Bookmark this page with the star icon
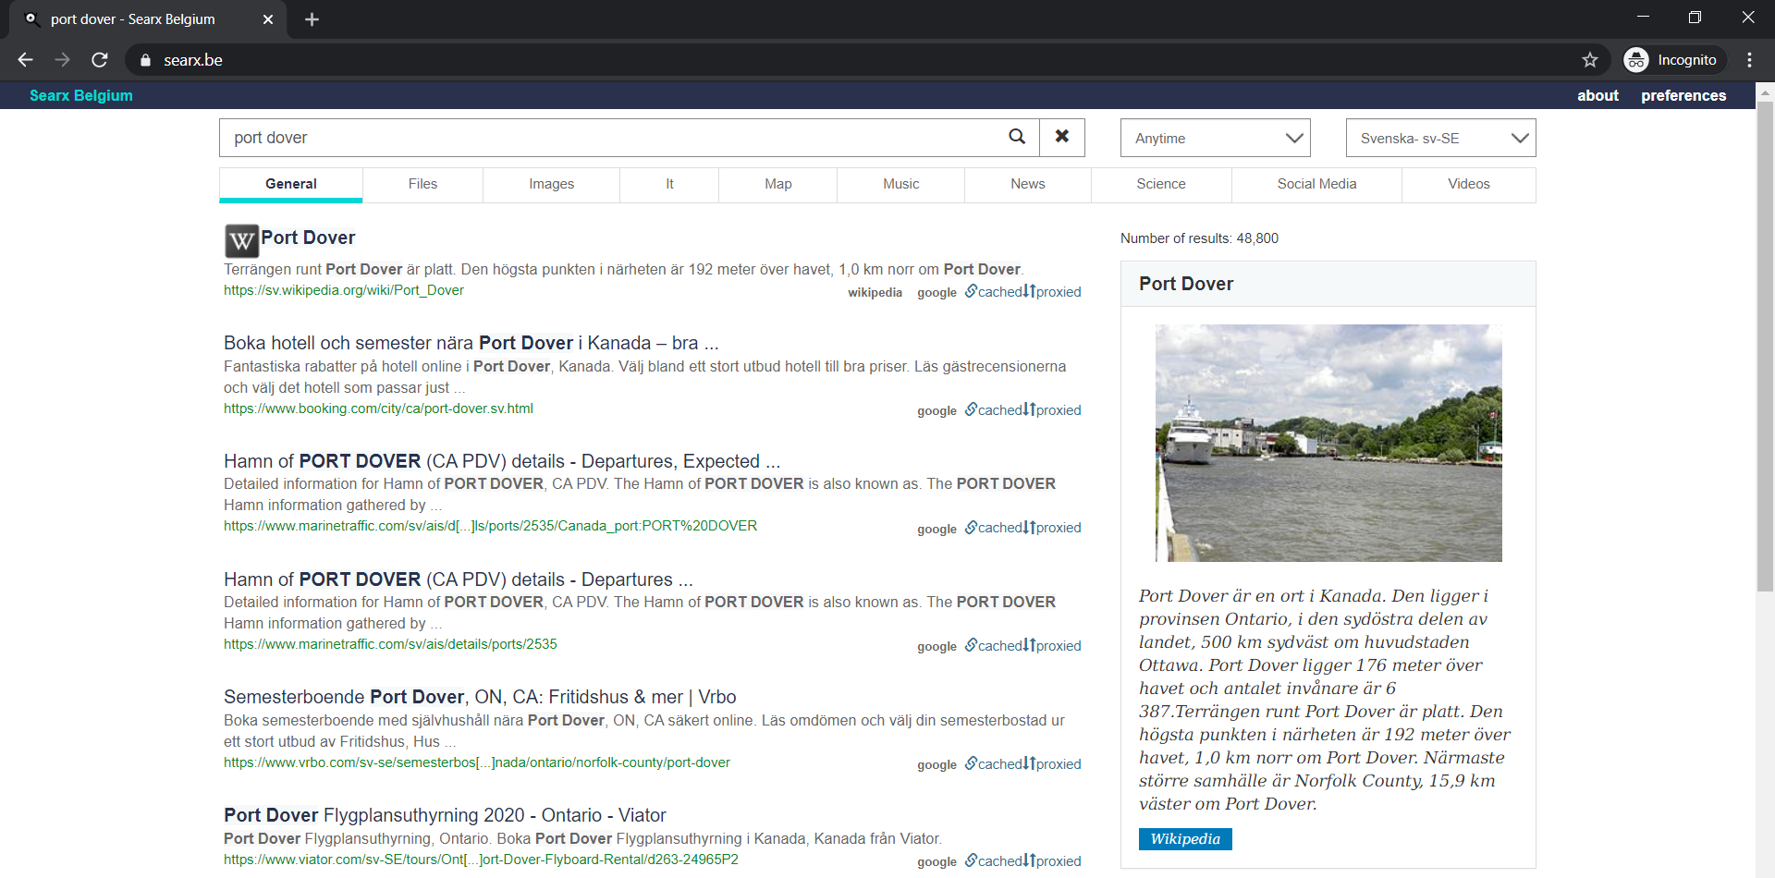Screen dimensions: 1775x878 (1590, 60)
